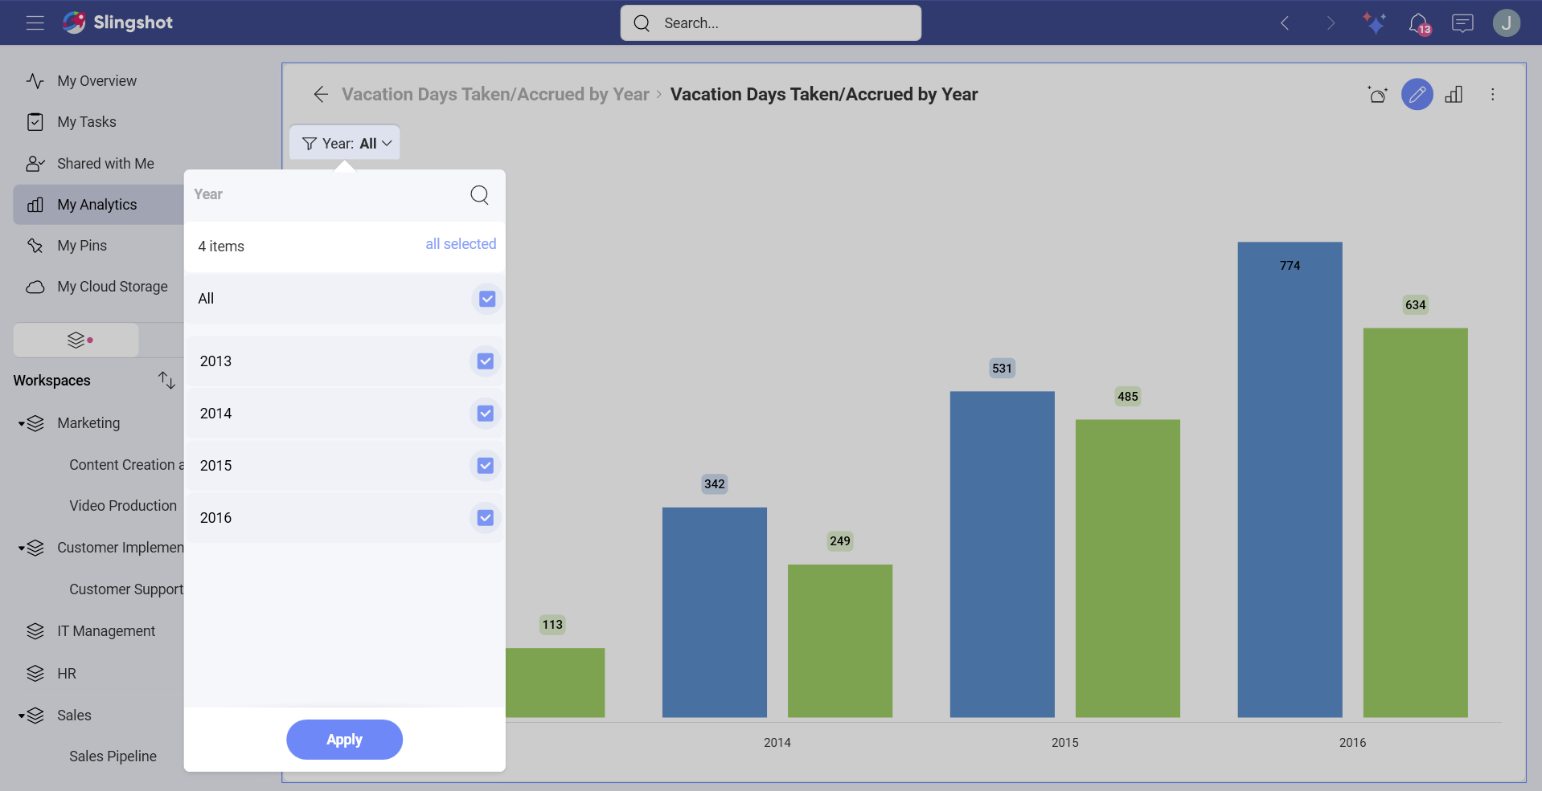Open the chat messages icon
Image resolution: width=1542 pixels, height=791 pixels.
click(1462, 23)
